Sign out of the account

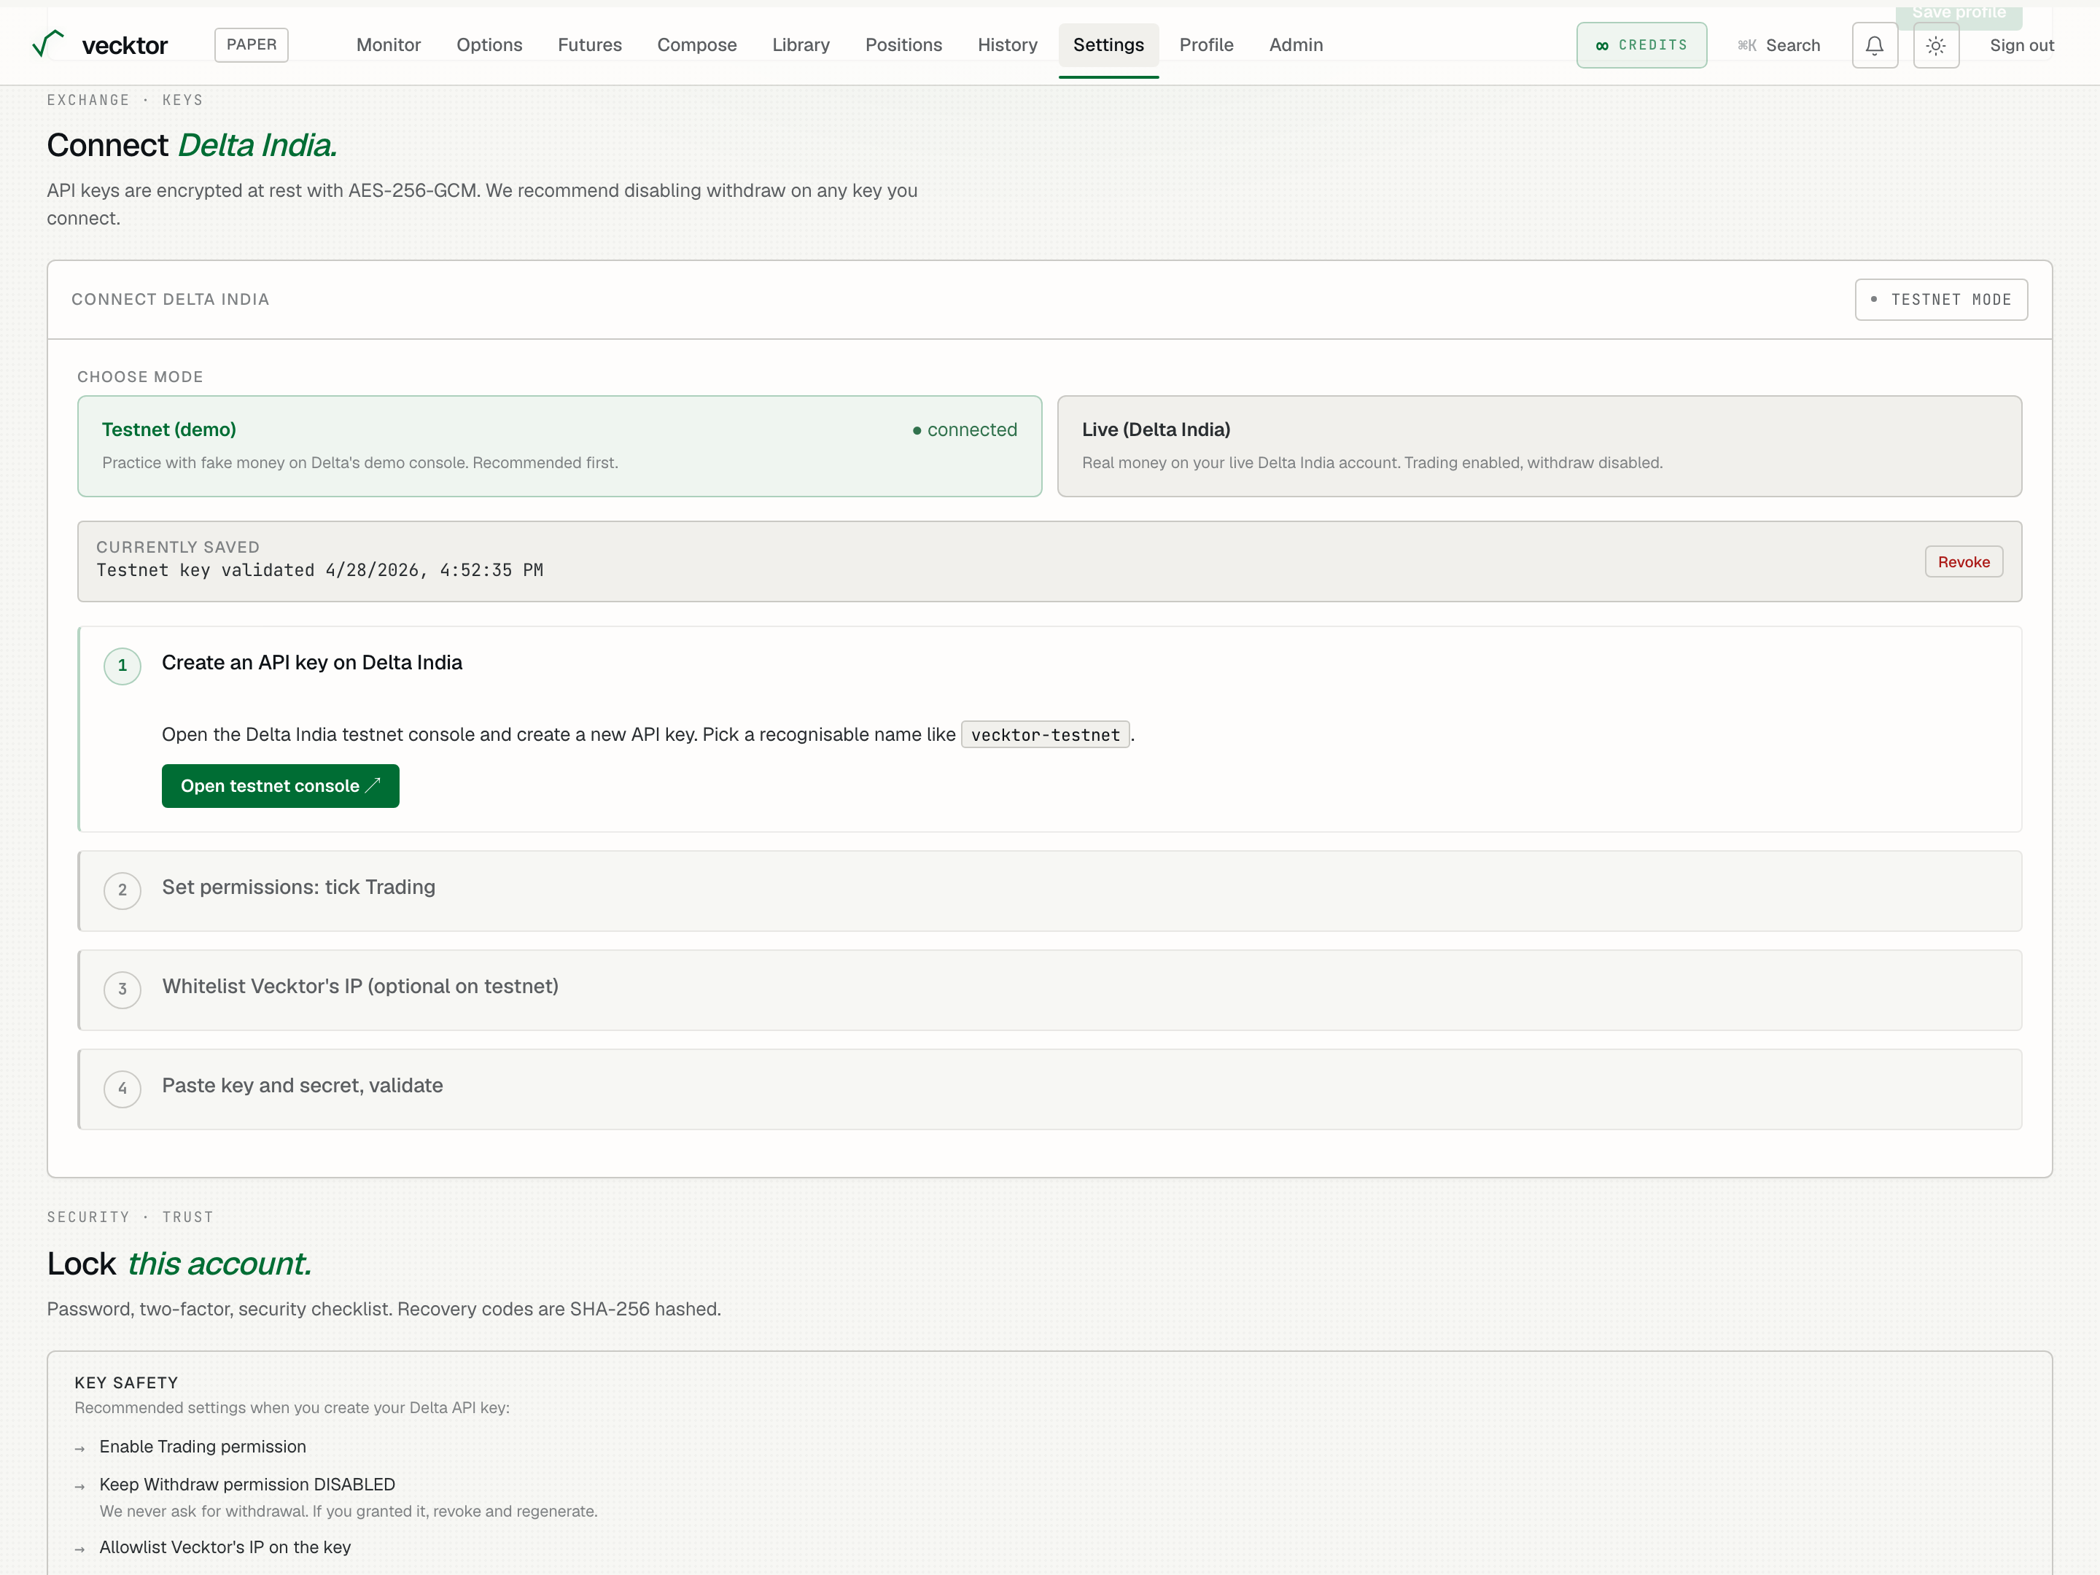2021,45
